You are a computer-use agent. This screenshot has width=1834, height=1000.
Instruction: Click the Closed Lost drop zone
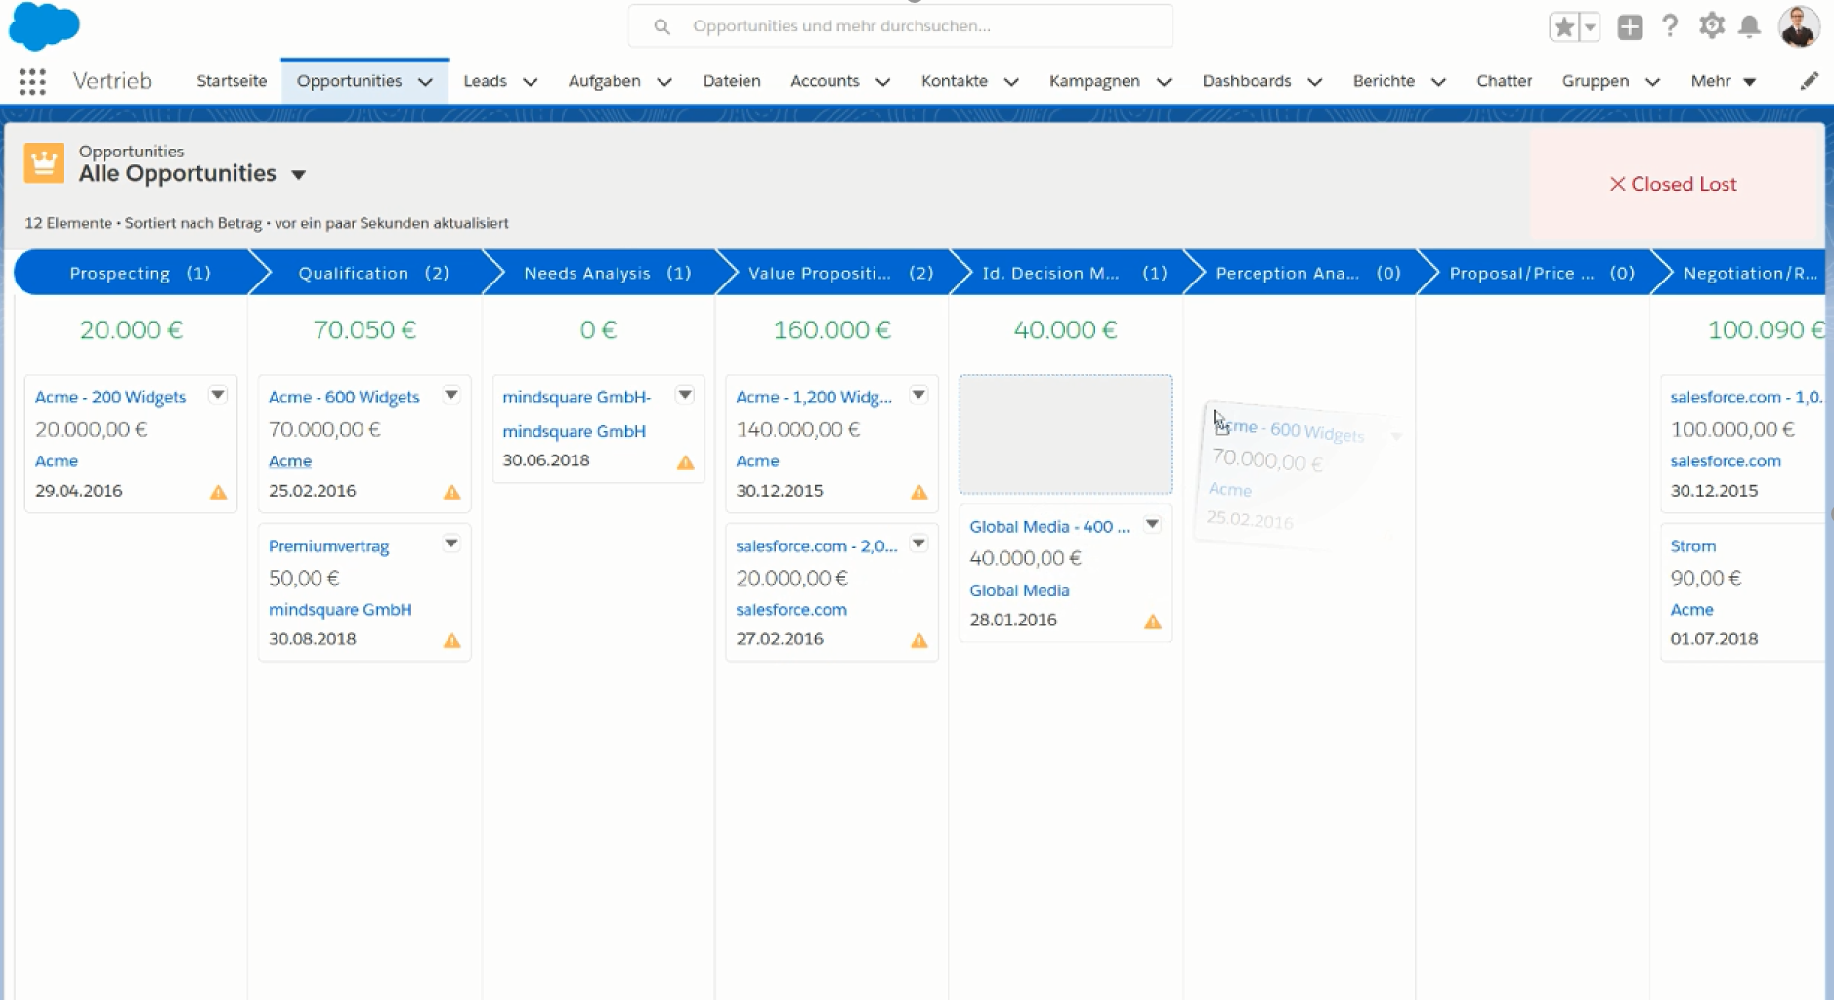coord(1676,184)
